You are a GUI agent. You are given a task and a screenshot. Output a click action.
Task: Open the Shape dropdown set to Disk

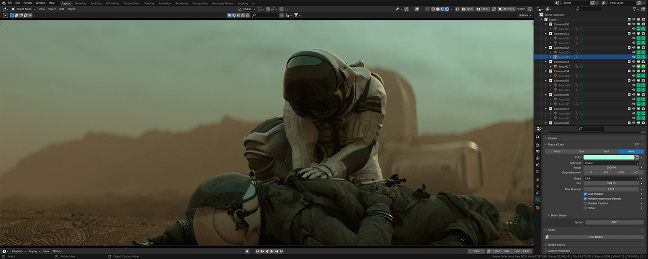coord(611,178)
